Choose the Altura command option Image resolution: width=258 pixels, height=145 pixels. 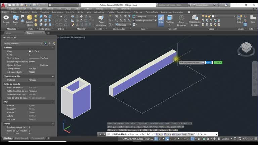pyautogui.click(x=167, y=134)
